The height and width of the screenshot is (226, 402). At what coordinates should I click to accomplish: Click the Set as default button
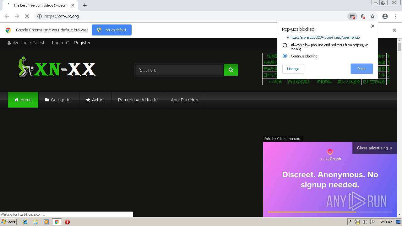[111, 30]
